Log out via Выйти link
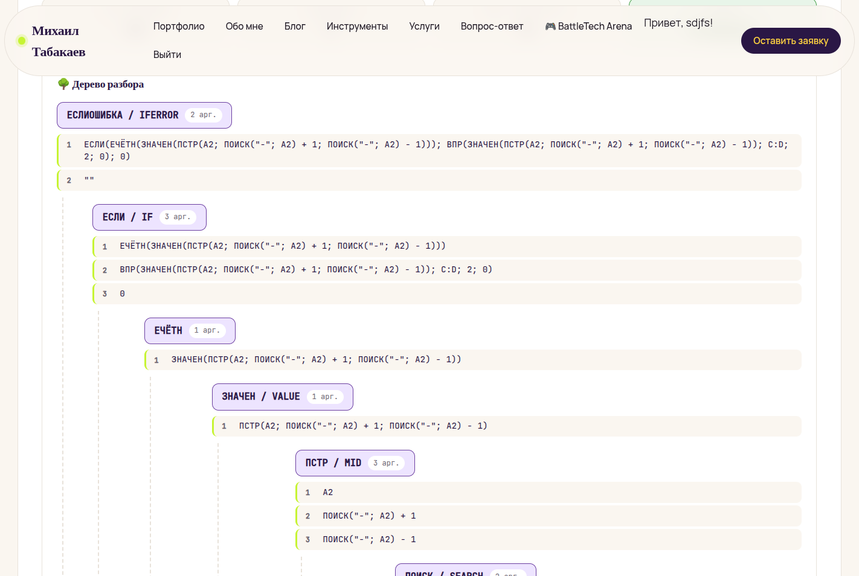The height and width of the screenshot is (576, 859). click(x=167, y=54)
